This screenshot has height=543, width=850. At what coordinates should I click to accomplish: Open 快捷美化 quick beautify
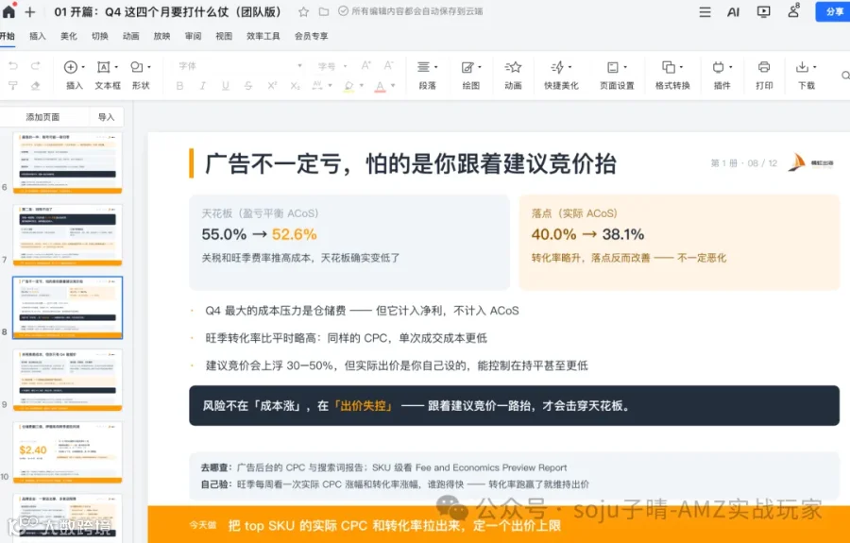click(561, 75)
